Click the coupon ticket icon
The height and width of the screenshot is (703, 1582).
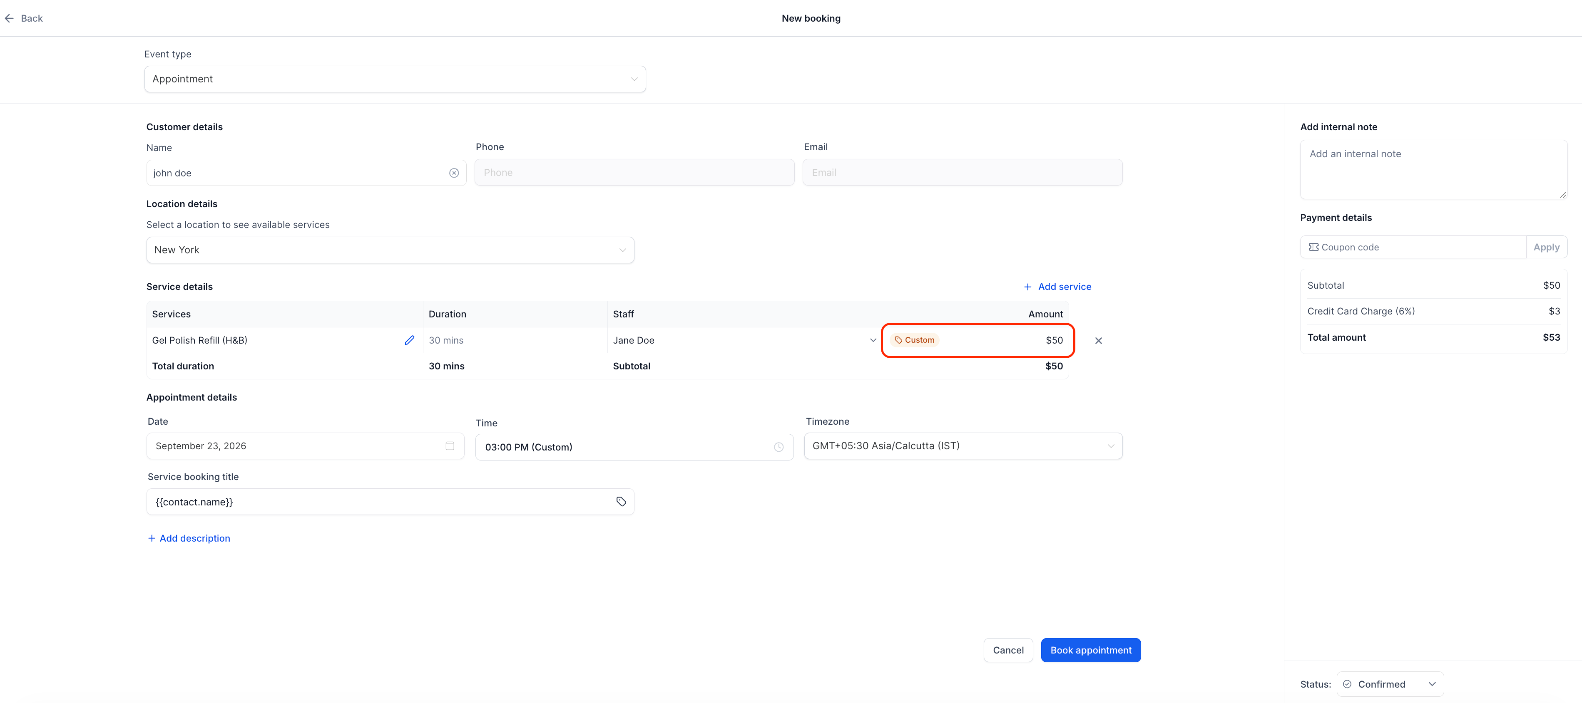1313,247
